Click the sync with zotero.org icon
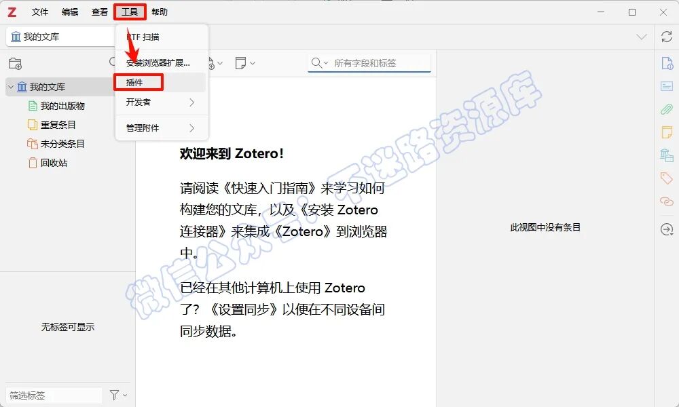The height and width of the screenshot is (407, 679). (x=667, y=37)
